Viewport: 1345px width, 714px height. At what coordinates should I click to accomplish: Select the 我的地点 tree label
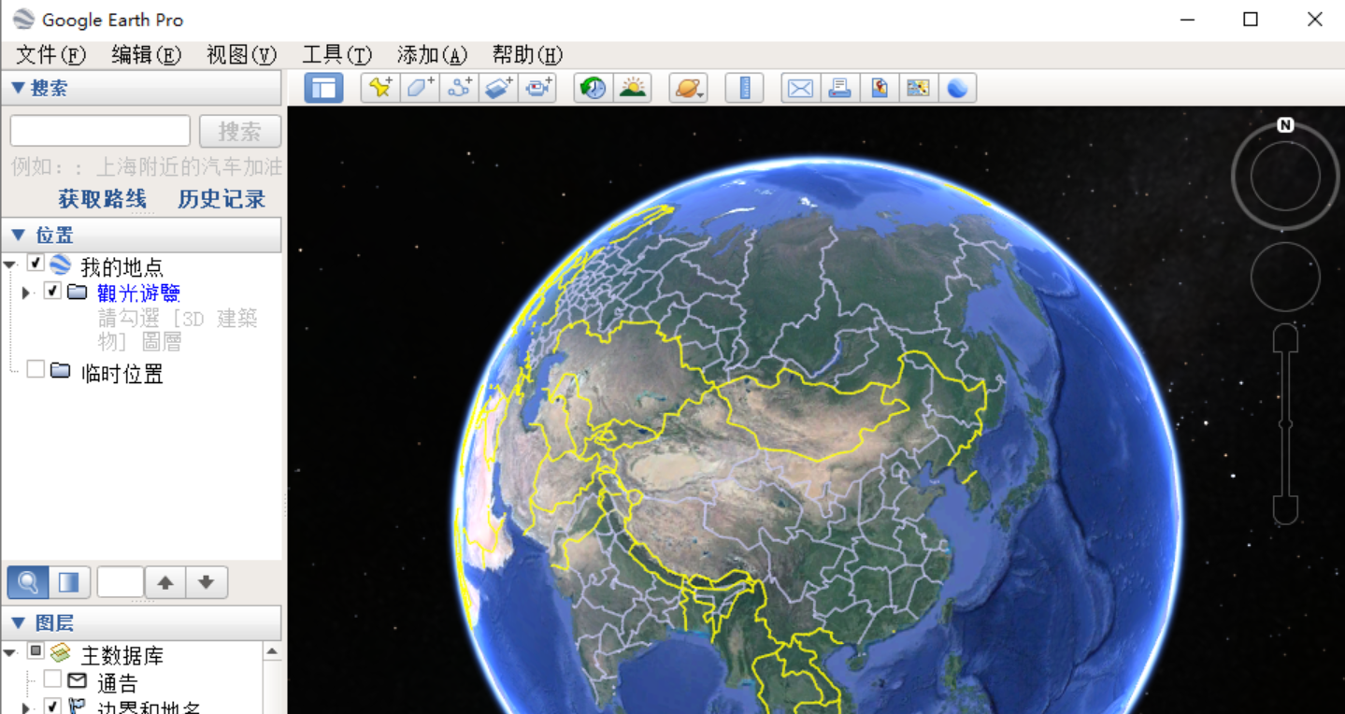click(122, 267)
